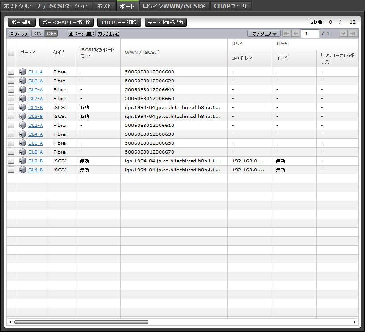Jump to the last page arrow icon
This screenshot has width=365, height=332.
(x=353, y=33)
